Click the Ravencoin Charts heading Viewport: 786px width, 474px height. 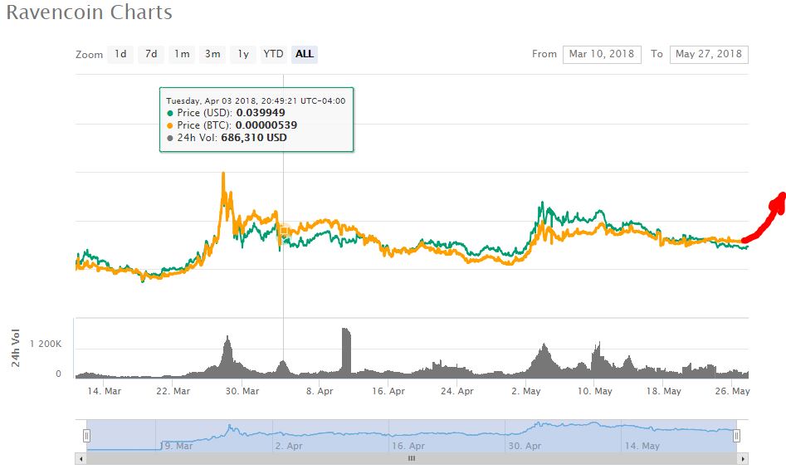tap(90, 12)
